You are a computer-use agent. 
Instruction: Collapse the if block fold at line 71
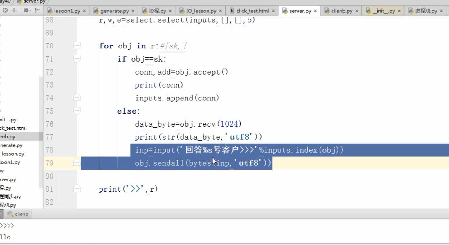[x=77, y=59]
